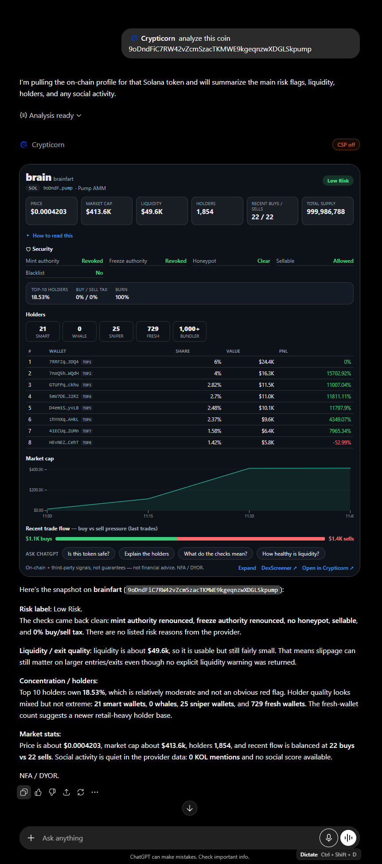Click the TOP-10 HOLDERS 18.53% value
Image resolution: width=382 pixels, height=864 pixels.
40,297
